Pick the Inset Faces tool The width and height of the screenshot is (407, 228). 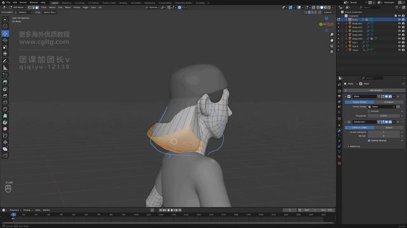(x=5, y=89)
